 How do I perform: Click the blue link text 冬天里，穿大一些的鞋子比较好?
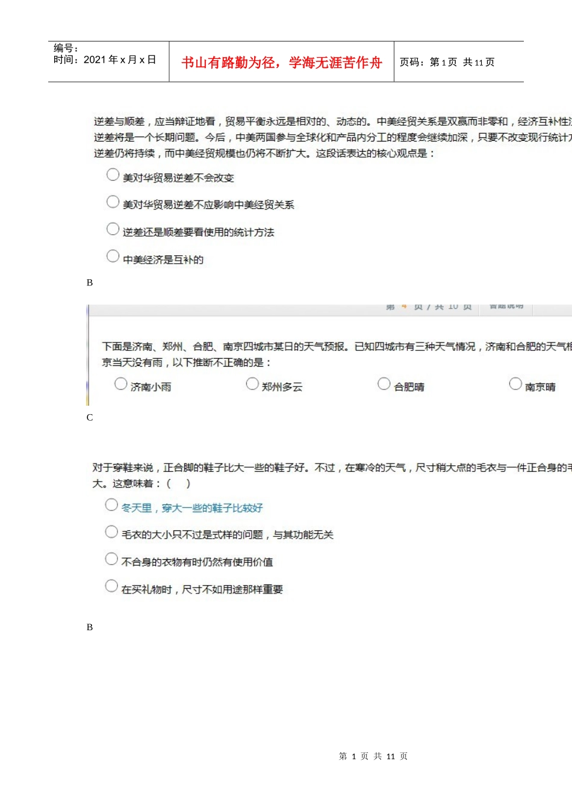(x=192, y=508)
